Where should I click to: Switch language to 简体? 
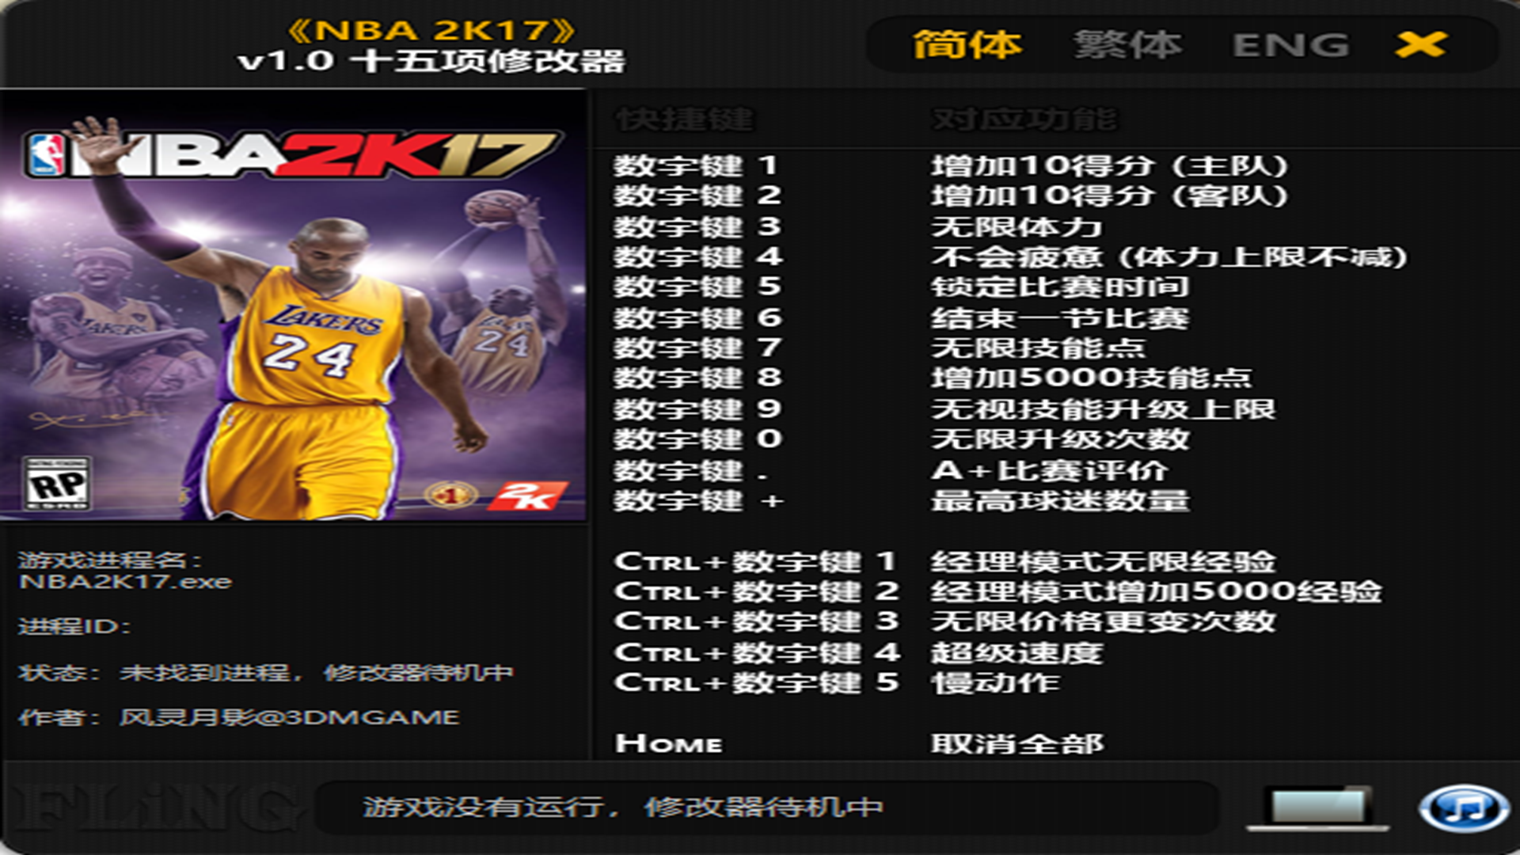point(967,44)
